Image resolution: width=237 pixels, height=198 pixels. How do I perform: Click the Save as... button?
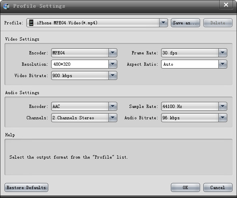pyautogui.click(x=185, y=23)
